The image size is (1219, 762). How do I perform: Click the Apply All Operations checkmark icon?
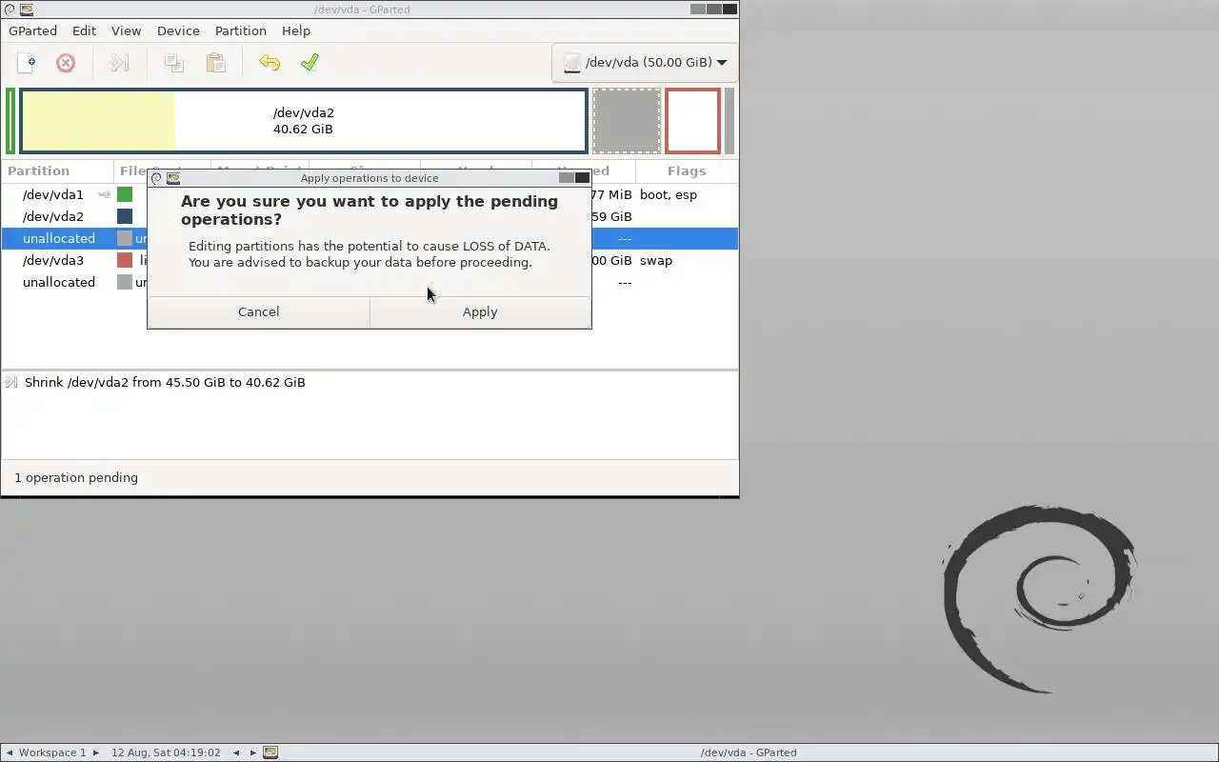point(310,63)
